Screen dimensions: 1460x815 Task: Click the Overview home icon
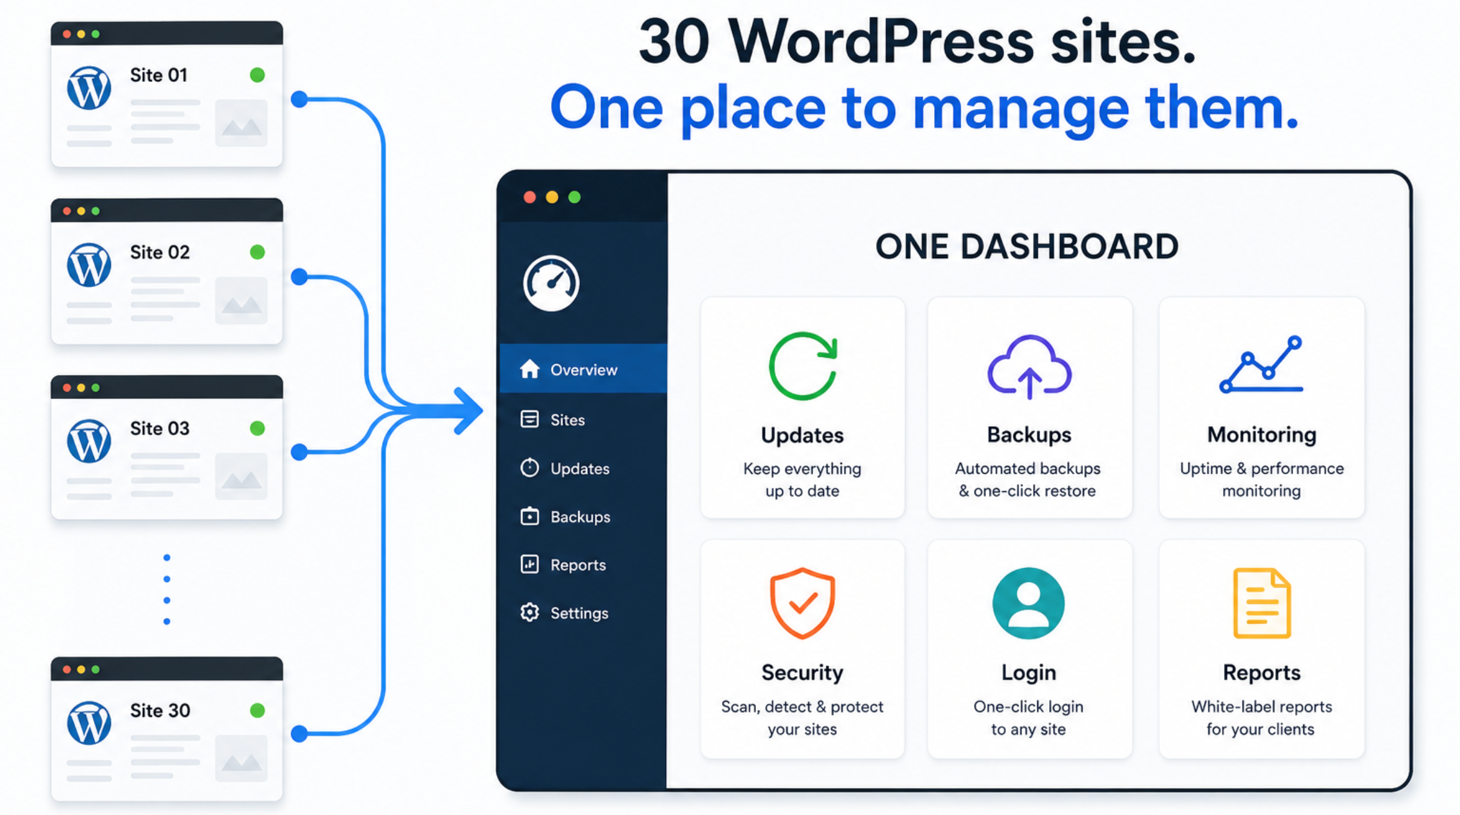point(529,368)
